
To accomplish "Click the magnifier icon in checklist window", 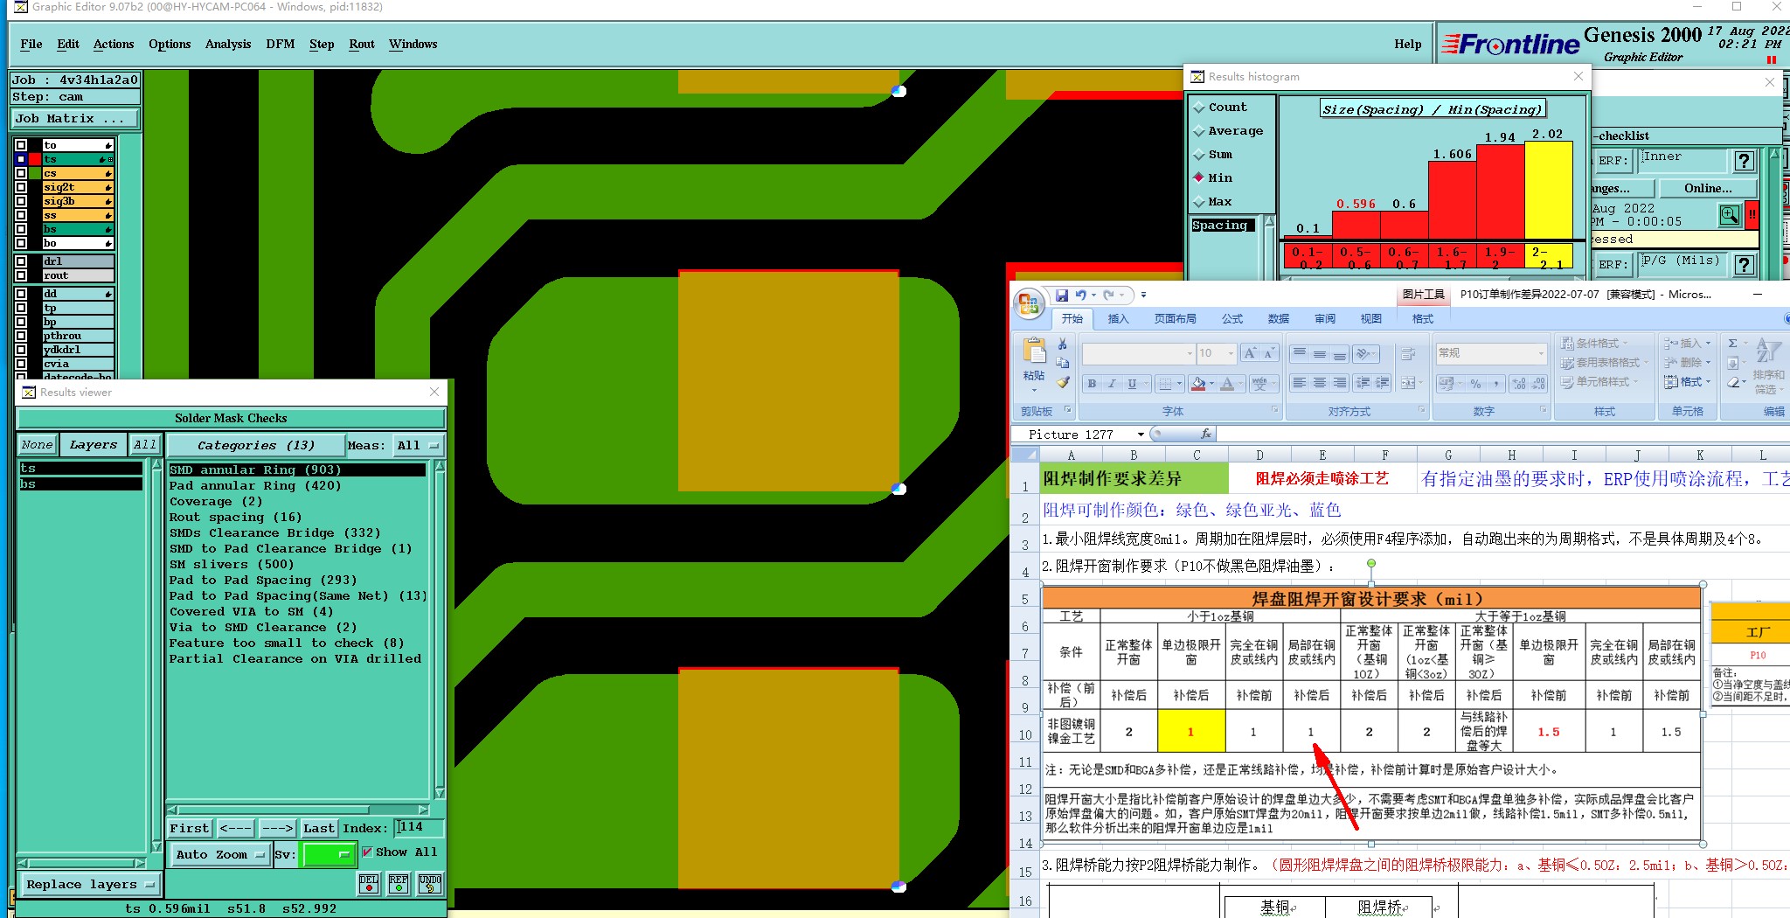I will 1729,215.
